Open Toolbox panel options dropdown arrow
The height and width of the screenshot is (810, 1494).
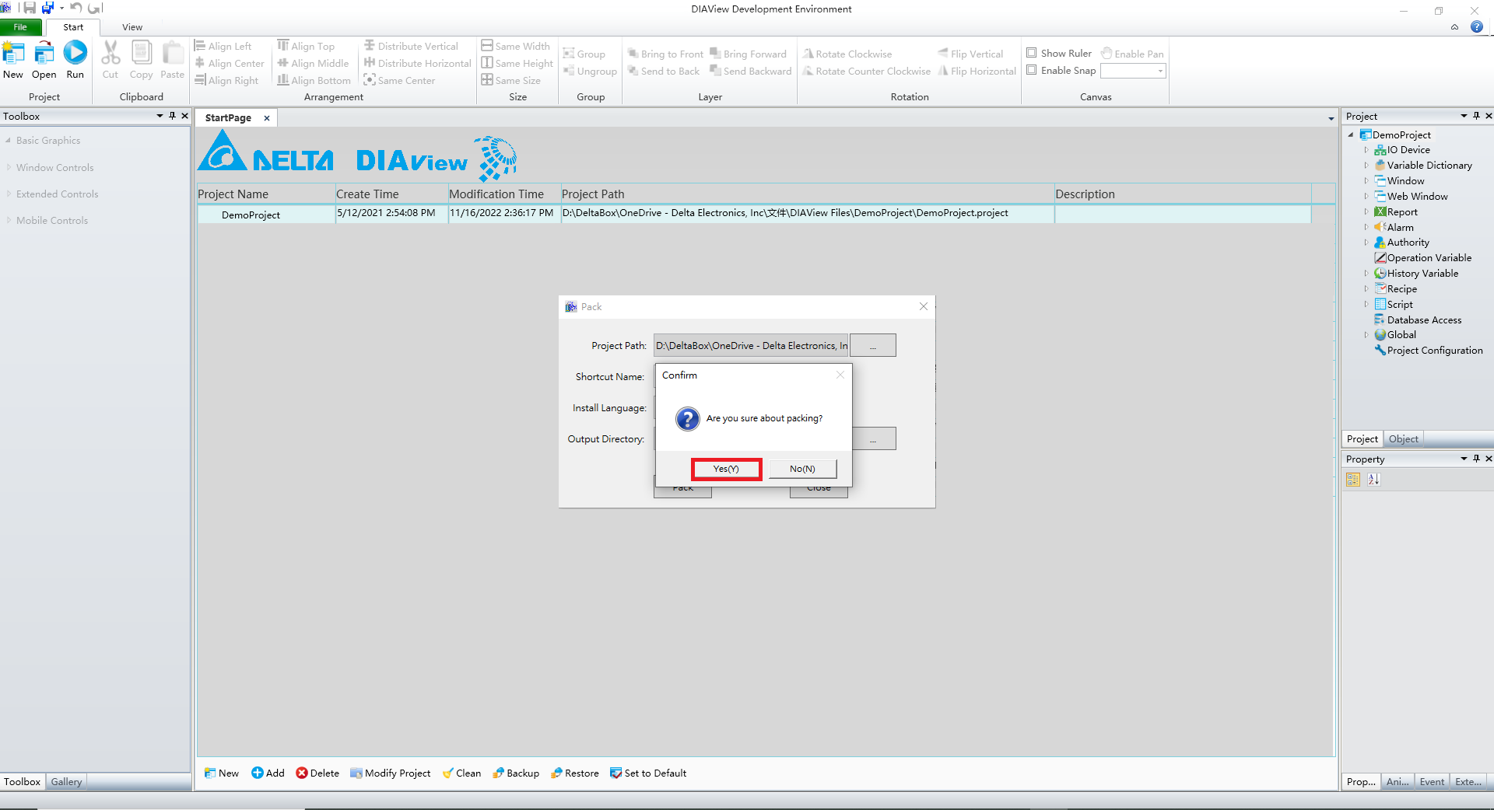160,116
